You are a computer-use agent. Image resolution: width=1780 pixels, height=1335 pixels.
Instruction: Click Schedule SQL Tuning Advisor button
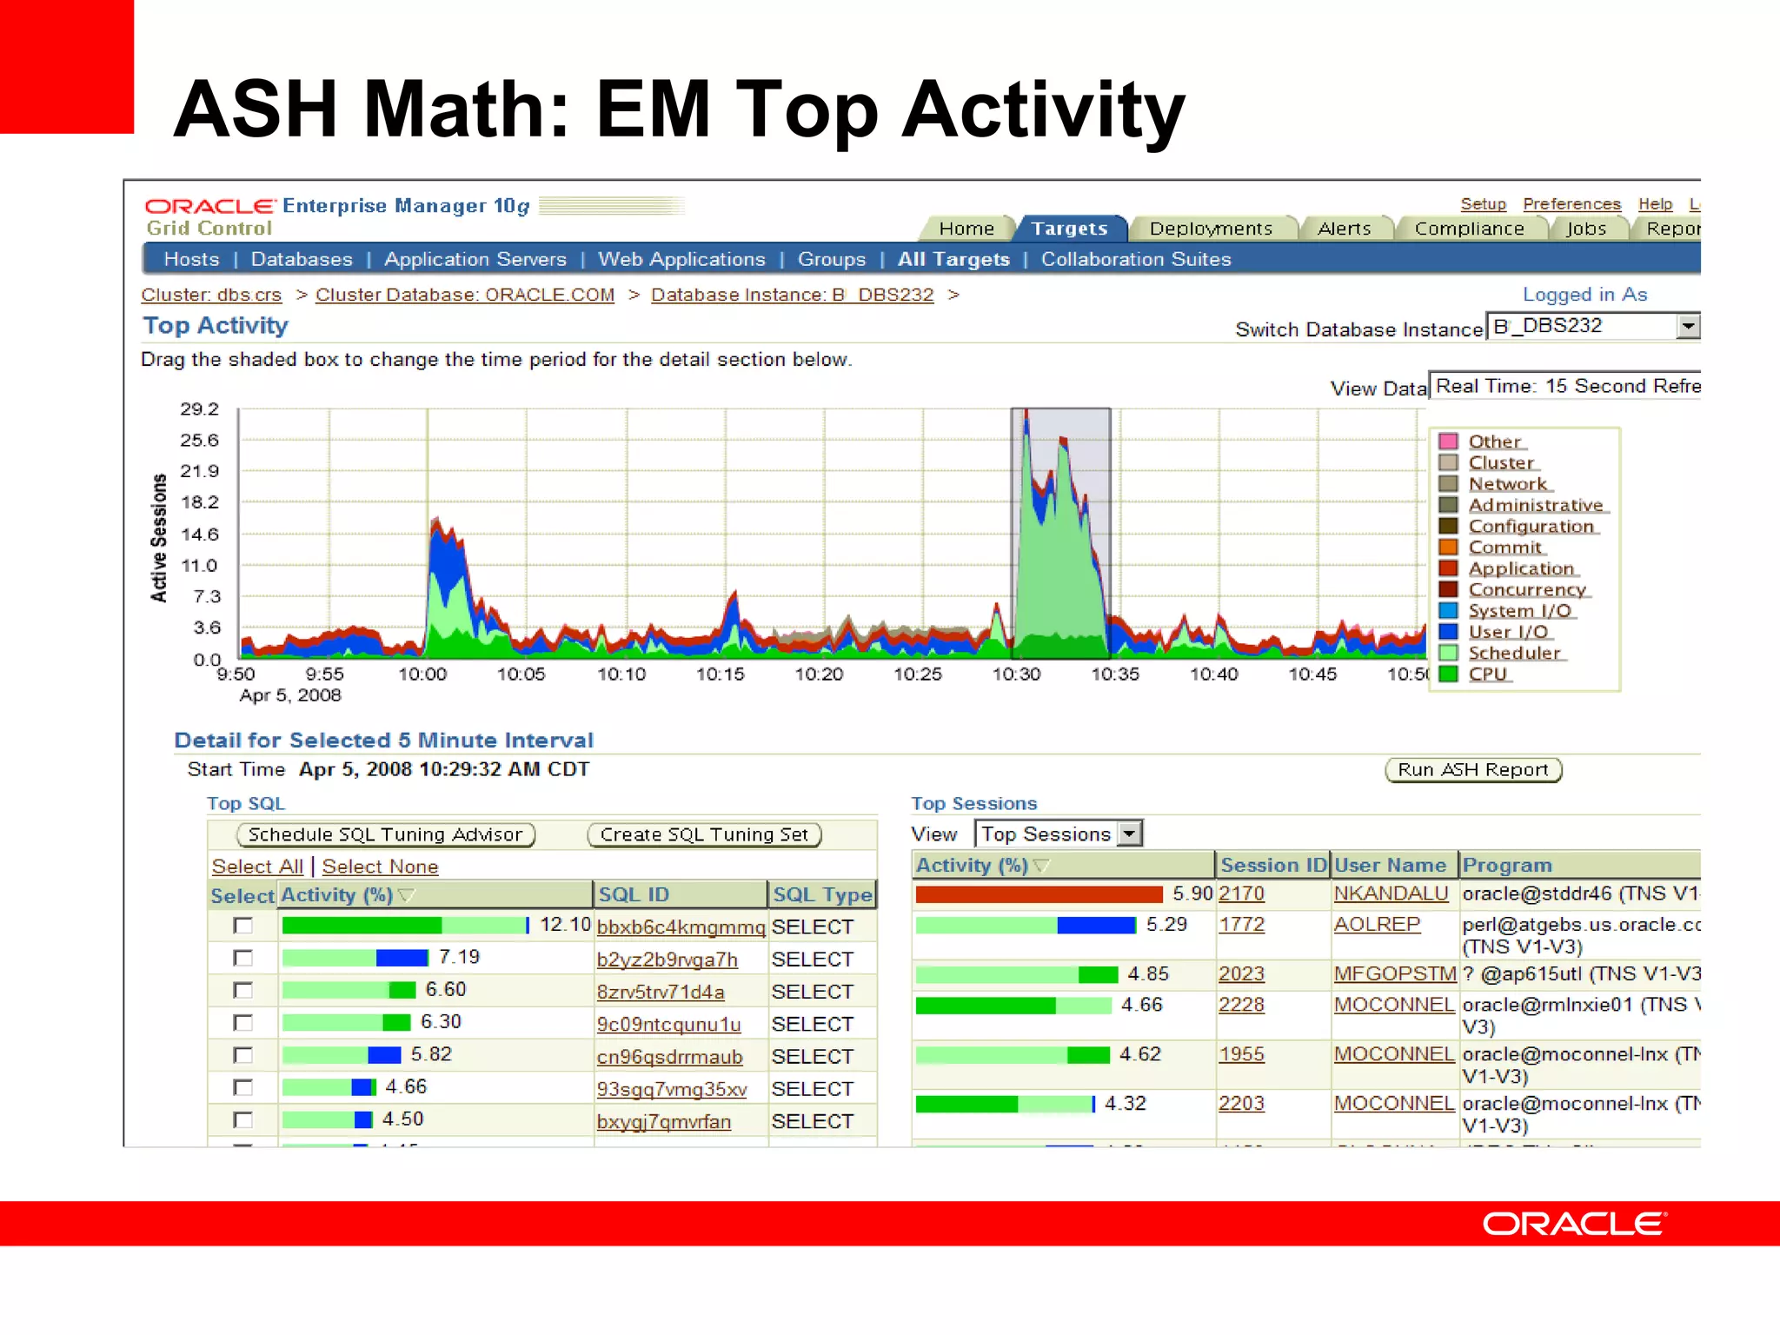386,835
